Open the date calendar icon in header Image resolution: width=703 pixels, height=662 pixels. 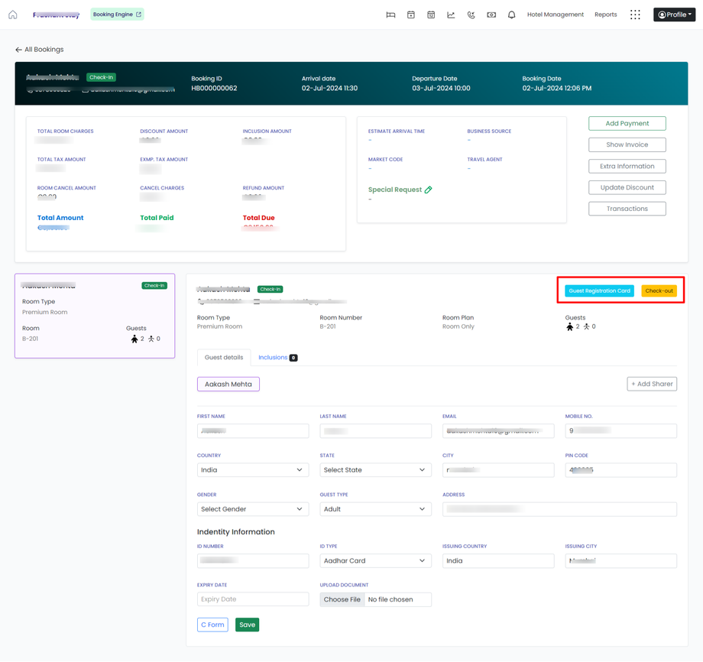point(431,15)
